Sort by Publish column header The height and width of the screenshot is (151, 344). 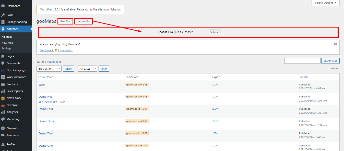(303, 77)
